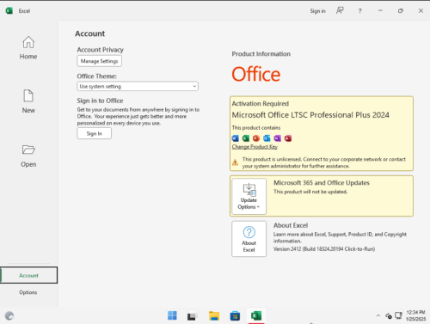Open Microsoft Store from taskbar
The width and height of the screenshot is (430, 324).
pyautogui.click(x=235, y=315)
